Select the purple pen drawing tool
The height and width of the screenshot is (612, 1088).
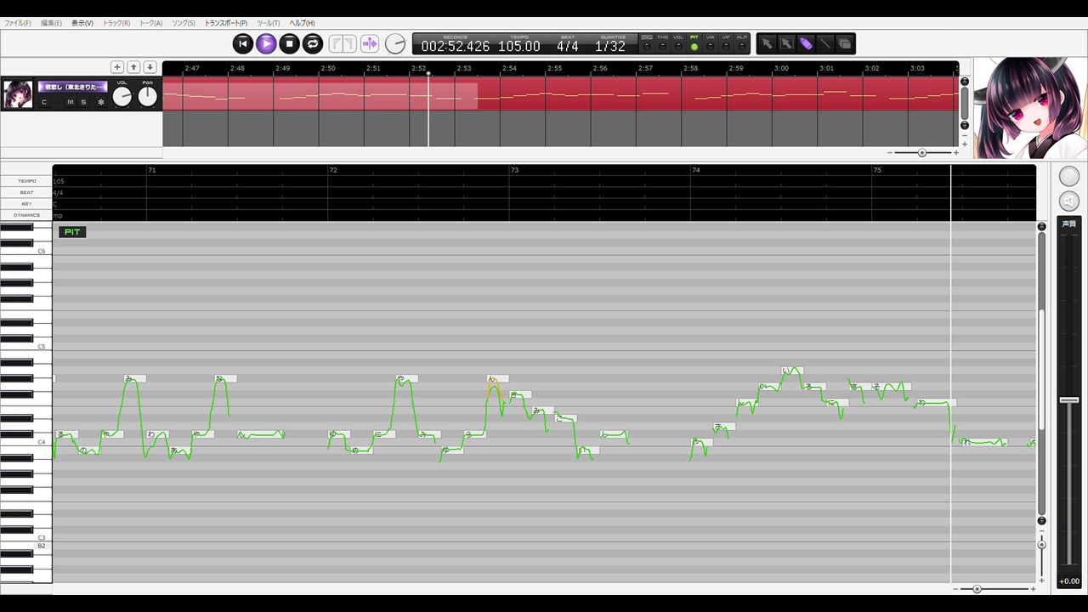[806, 43]
